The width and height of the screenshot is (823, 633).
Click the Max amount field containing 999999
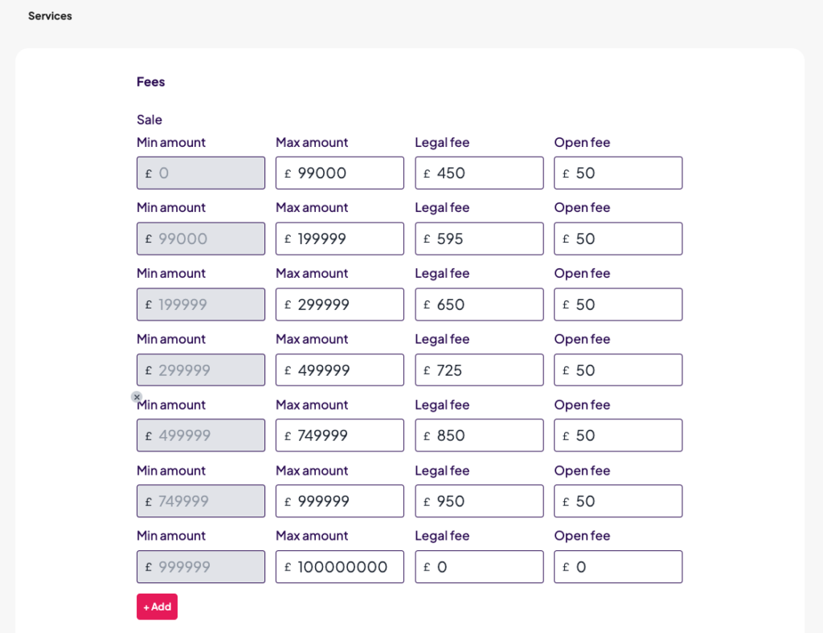tap(339, 501)
